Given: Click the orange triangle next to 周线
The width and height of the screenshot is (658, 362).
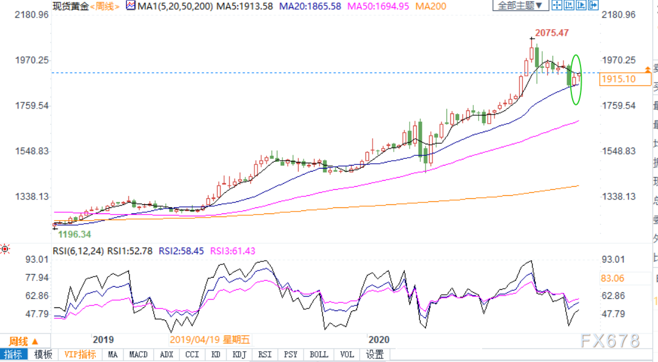Looking at the screenshot, I should [x=35, y=341].
